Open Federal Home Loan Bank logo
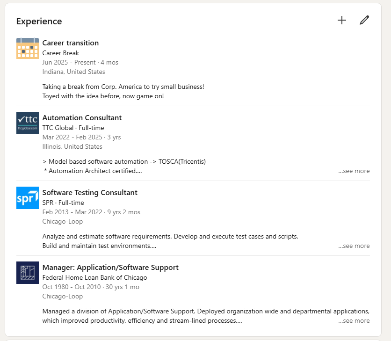The image size is (391, 341). 28,273
